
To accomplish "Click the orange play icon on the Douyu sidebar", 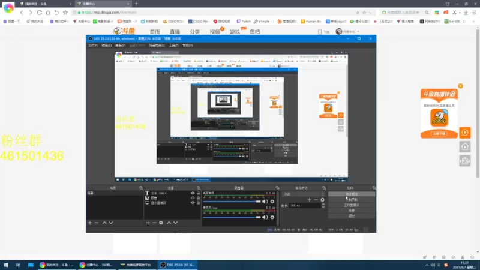I will point(464,133).
